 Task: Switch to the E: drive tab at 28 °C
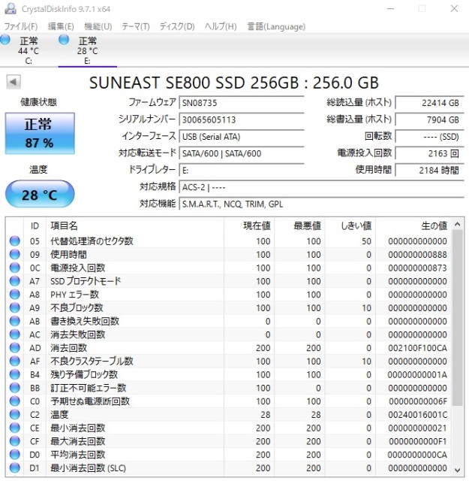[87, 50]
